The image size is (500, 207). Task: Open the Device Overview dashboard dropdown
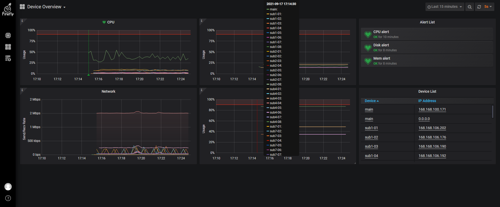pyautogui.click(x=46, y=7)
